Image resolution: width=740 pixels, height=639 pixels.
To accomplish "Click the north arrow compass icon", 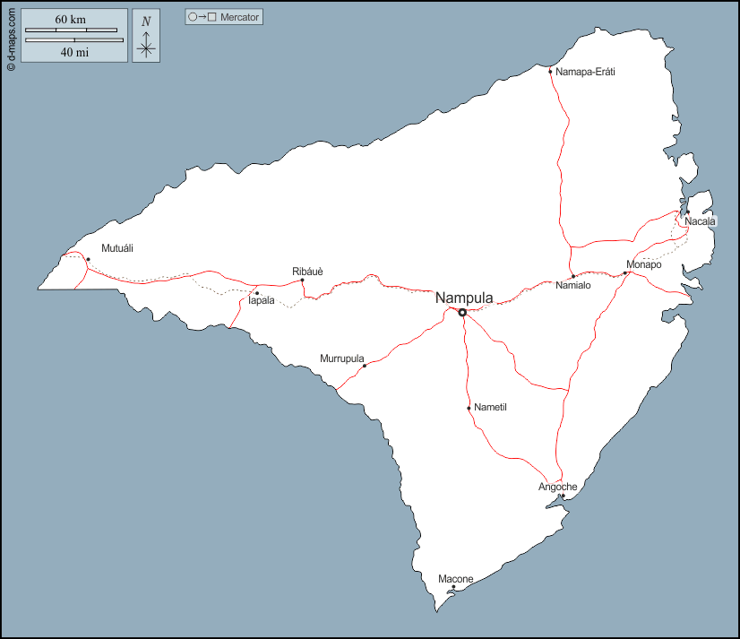I will pyautogui.click(x=146, y=37).
